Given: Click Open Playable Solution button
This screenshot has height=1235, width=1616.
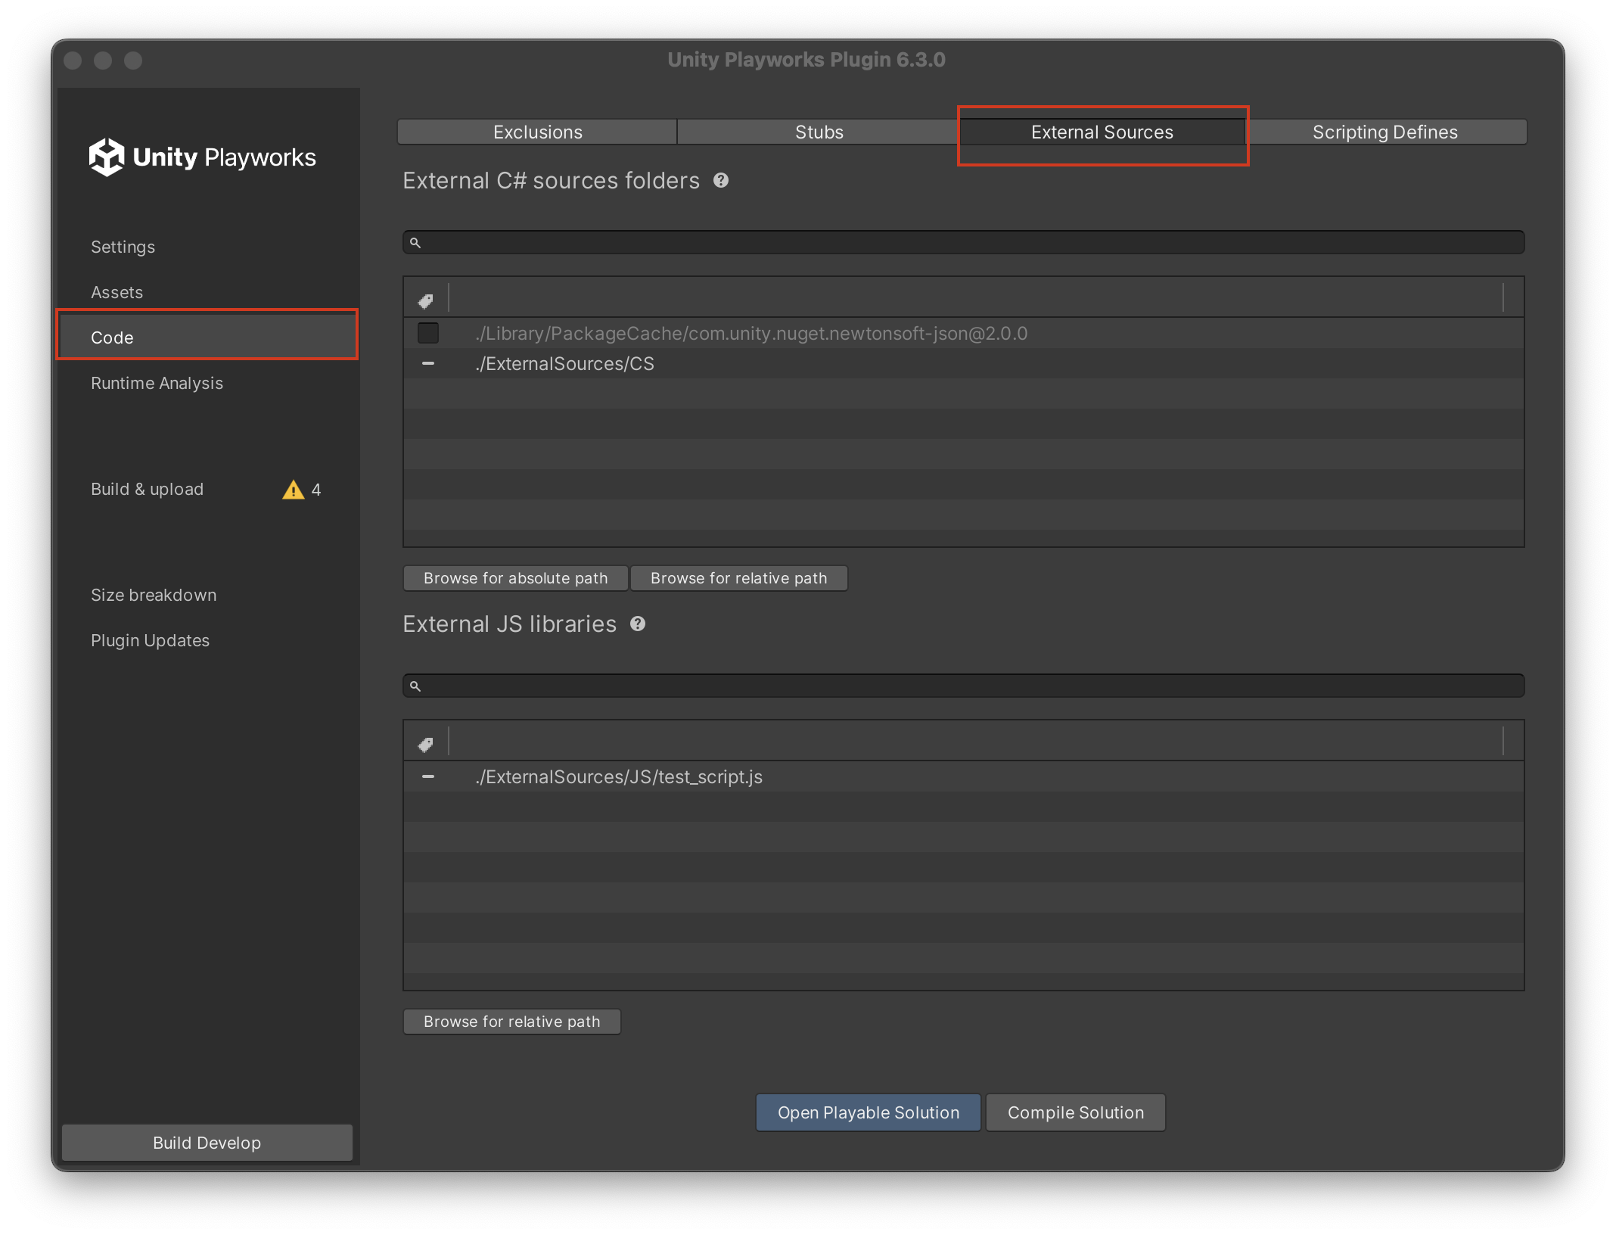Looking at the screenshot, I should tap(868, 1112).
